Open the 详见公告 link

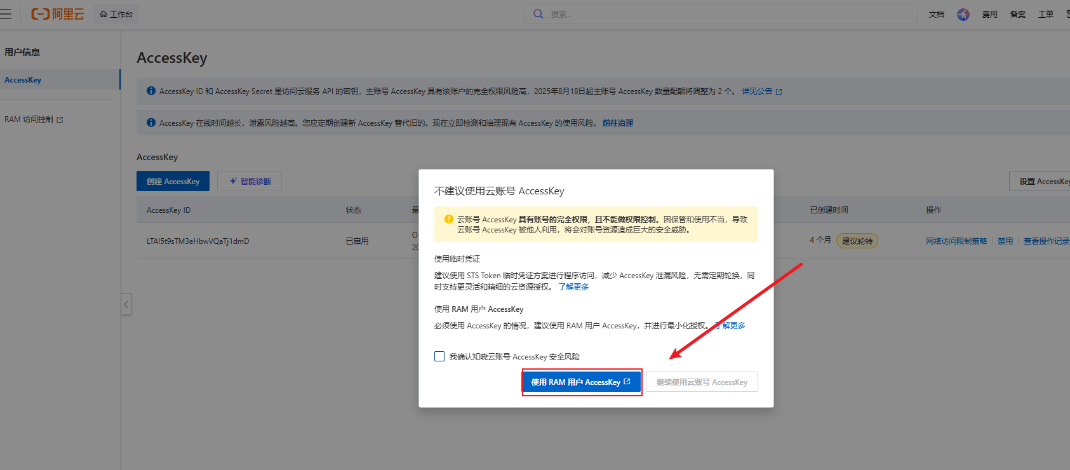coord(757,91)
